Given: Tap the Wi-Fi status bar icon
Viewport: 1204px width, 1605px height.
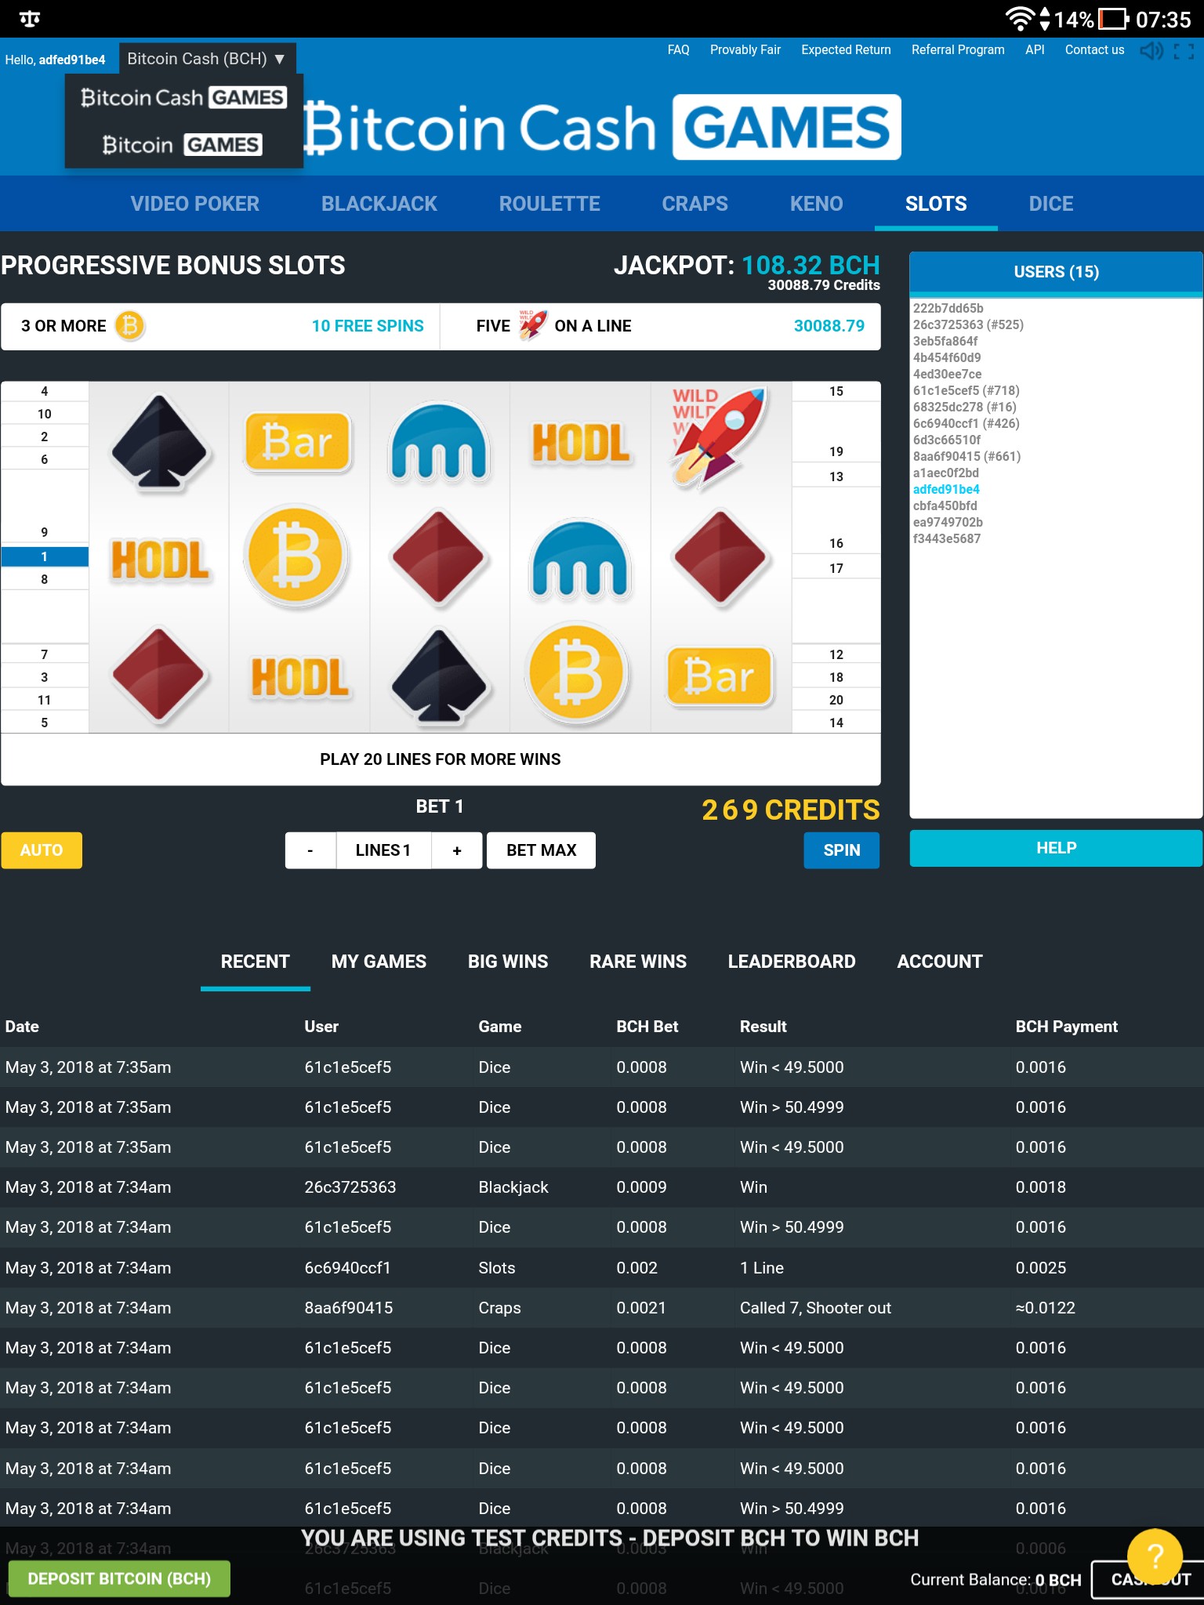Looking at the screenshot, I should pyautogui.click(x=1020, y=19).
